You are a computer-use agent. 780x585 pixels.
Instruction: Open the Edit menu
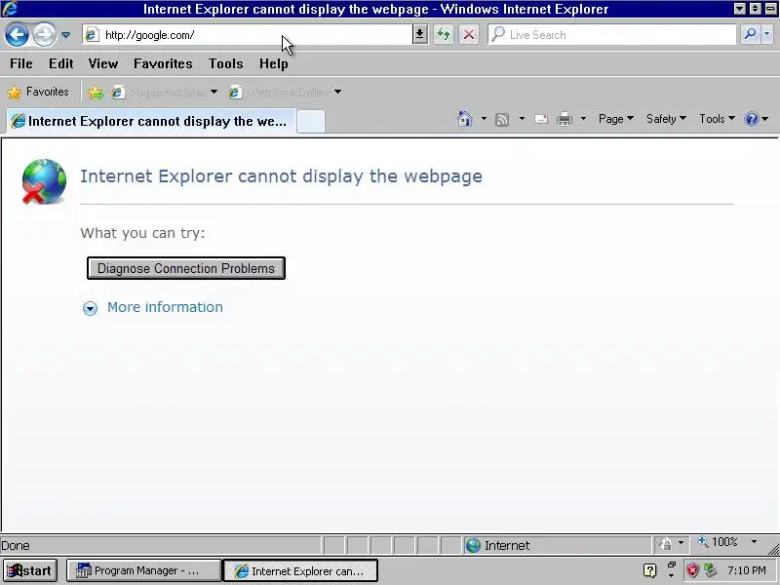click(x=60, y=63)
